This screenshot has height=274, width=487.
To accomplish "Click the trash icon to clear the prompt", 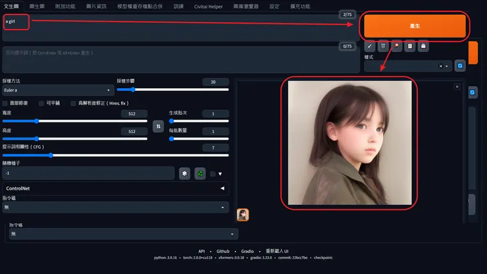I will coord(383,46).
